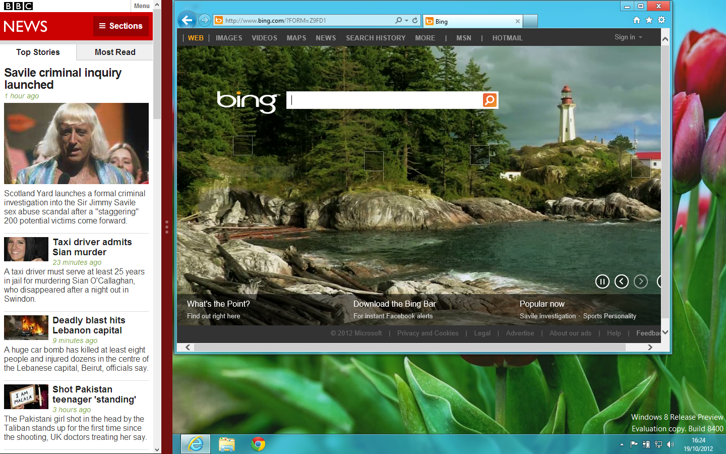This screenshot has height=454, width=726.
Task: Open the Tools gear icon in Internet Explorer
Action: point(661,20)
